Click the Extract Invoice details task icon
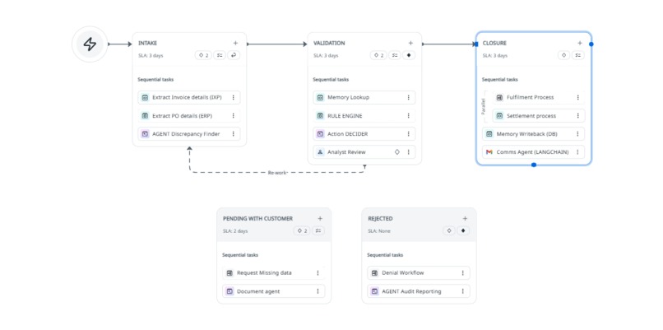Viewport: 663px width, 330px height. pyautogui.click(x=145, y=97)
